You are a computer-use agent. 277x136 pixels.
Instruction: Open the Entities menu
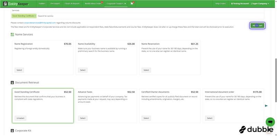42,4
